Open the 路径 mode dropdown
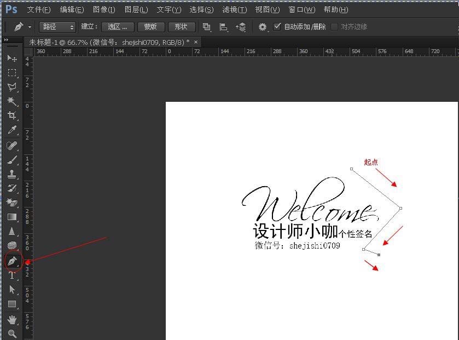The height and width of the screenshot is (340, 459). tap(57, 27)
